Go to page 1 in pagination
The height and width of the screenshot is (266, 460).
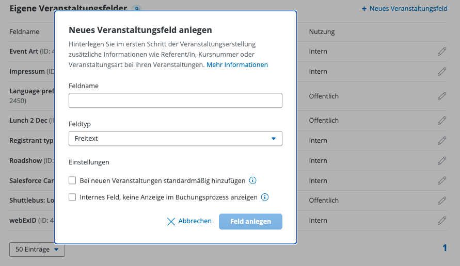tap(445, 248)
